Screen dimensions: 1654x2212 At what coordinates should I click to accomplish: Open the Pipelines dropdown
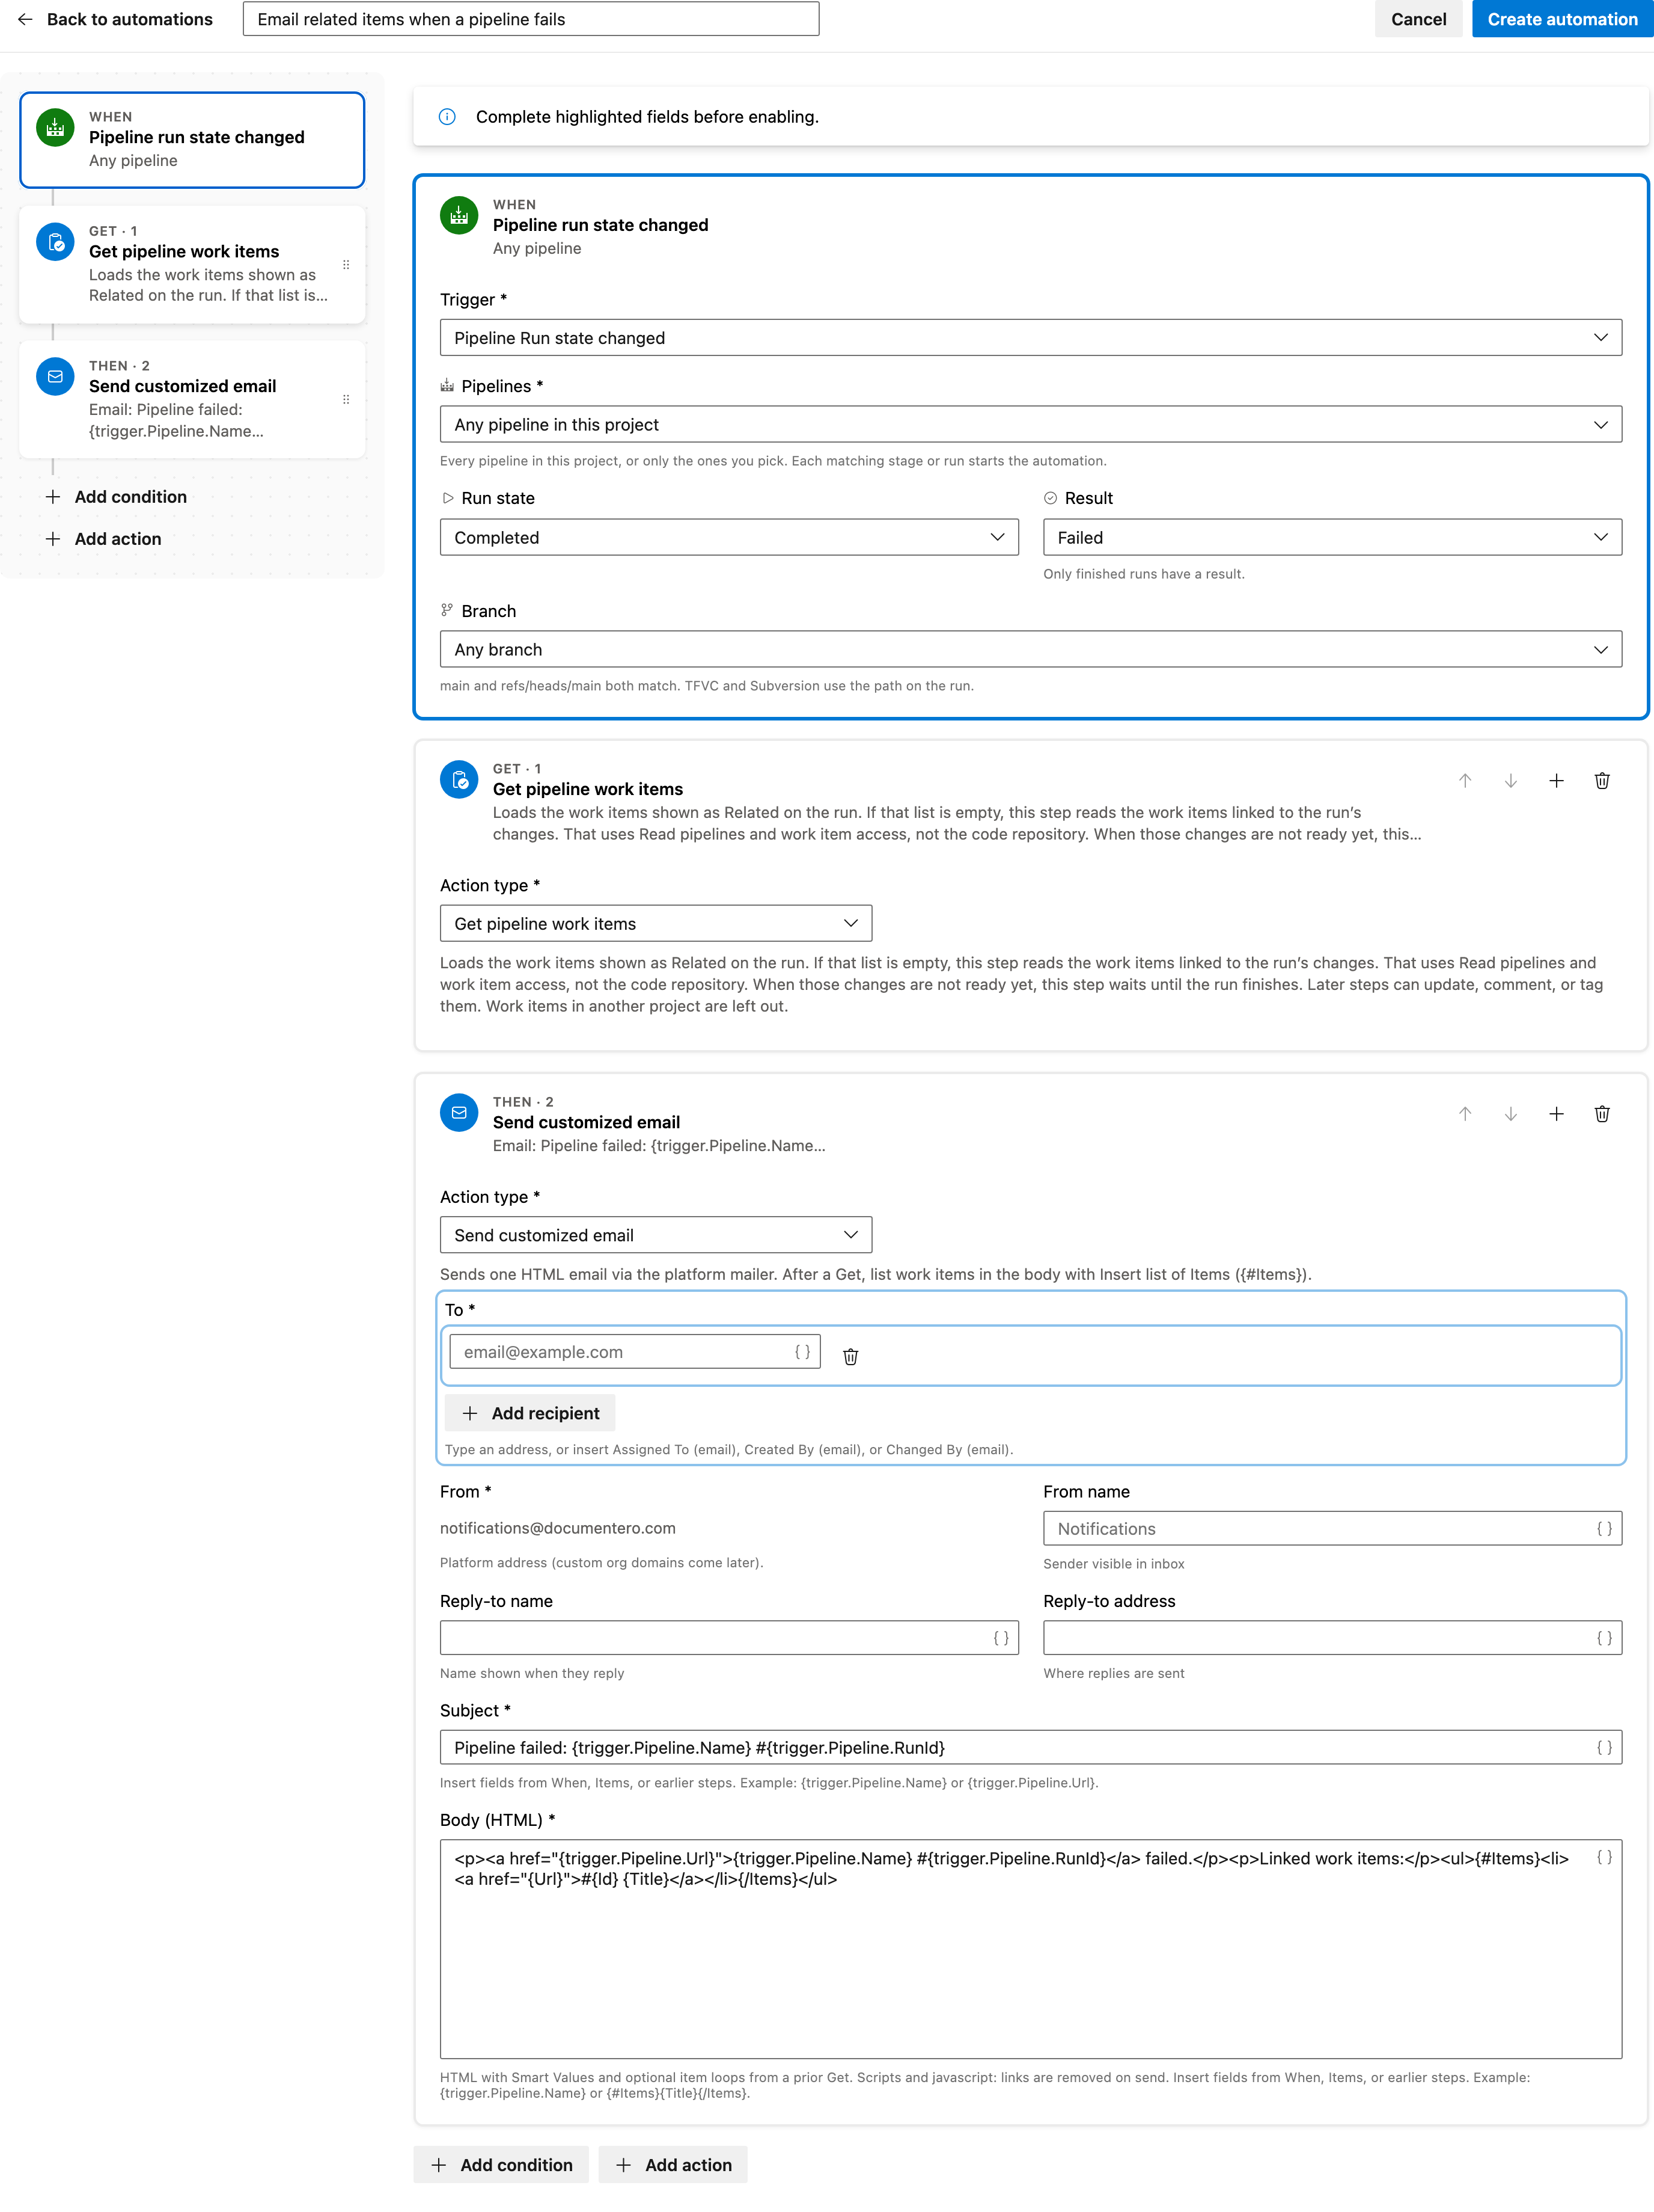coord(1030,425)
